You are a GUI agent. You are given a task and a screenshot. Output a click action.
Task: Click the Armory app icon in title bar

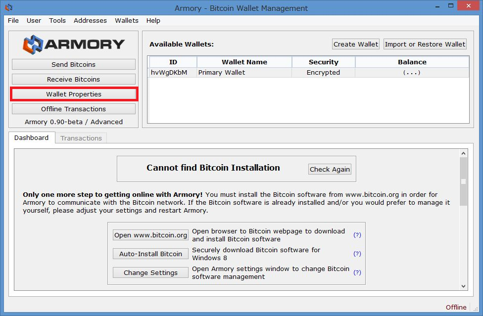click(8, 7)
